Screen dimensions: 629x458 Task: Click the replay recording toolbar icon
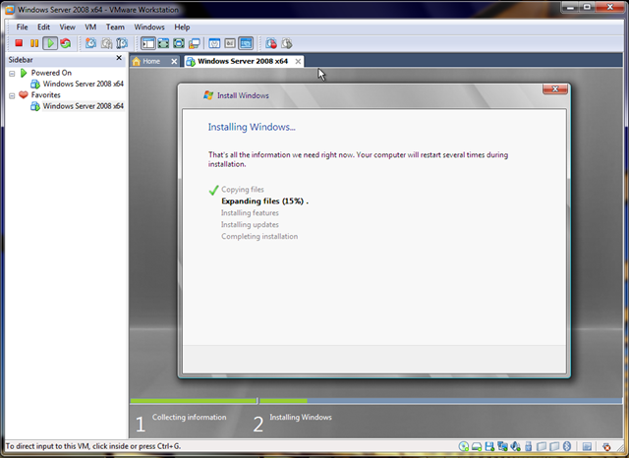coord(287,43)
